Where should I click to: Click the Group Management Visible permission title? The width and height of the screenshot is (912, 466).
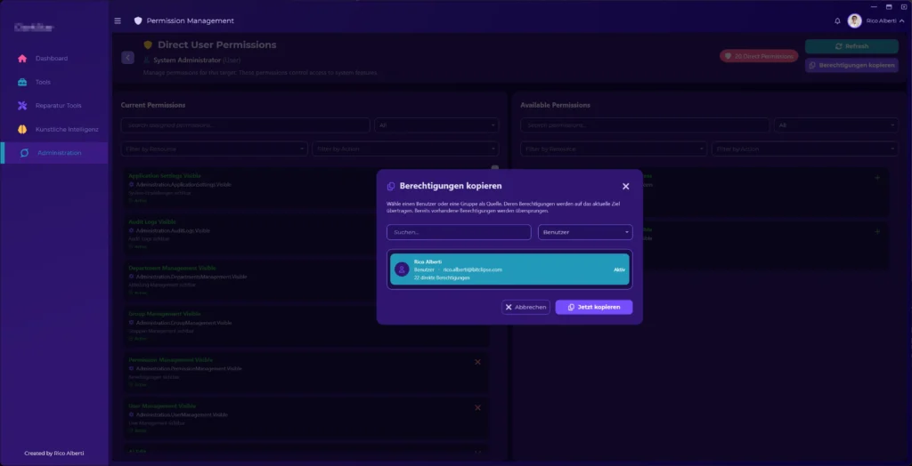[x=166, y=314]
